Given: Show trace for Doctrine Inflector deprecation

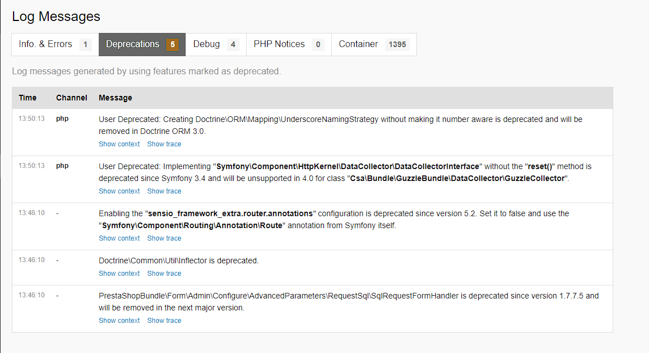Looking at the screenshot, I should [x=164, y=274].
